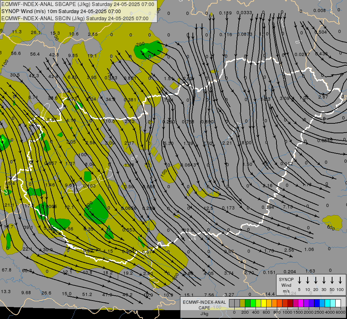Select the 50 m/s wind arrow symbol

pos(332,280)
